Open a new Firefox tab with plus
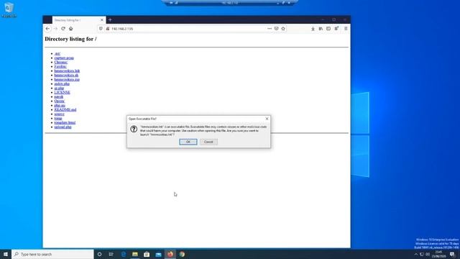The height and width of the screenshot is (259, 460). click(x=110, y=19)
